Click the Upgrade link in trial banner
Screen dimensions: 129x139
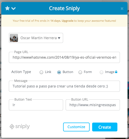[68, 21]
